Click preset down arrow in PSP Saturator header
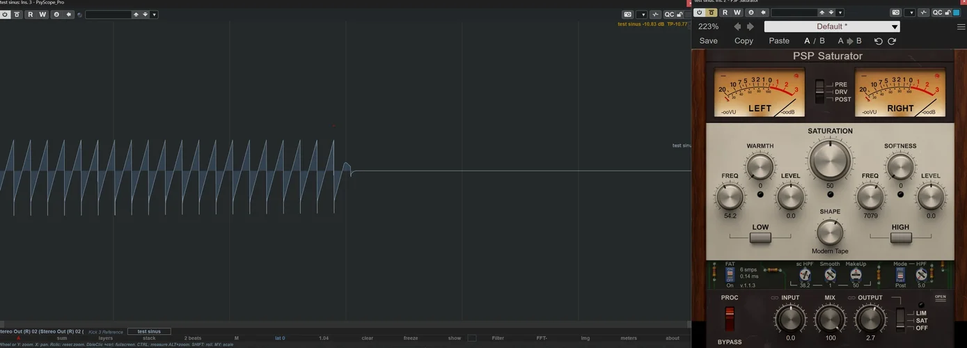The width and height of the screenshot is (967, 348). point(831,13)
